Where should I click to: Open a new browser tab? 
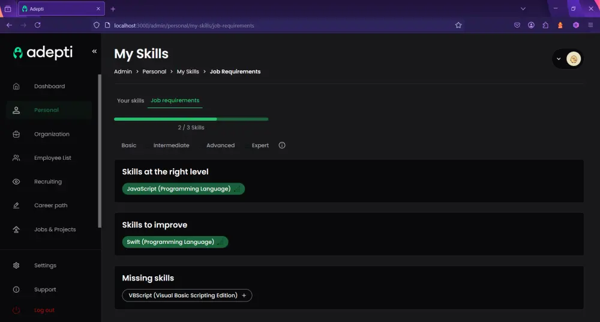tap(113, 9)
